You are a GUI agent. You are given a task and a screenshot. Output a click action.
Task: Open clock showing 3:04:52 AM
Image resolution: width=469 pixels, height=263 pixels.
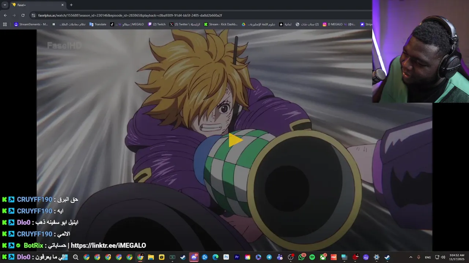(457, 257)
